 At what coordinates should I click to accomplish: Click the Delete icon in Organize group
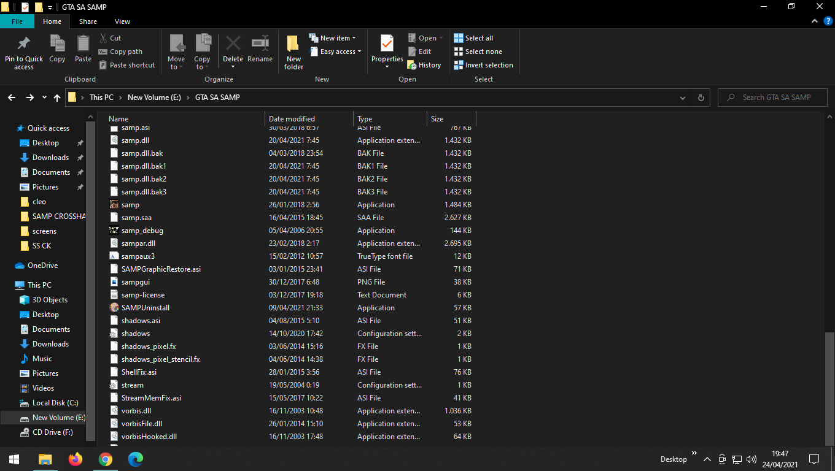tap(233, 44)
